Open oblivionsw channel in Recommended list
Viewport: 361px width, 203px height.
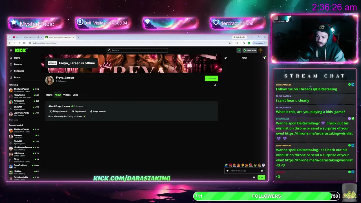coord(24,154)
